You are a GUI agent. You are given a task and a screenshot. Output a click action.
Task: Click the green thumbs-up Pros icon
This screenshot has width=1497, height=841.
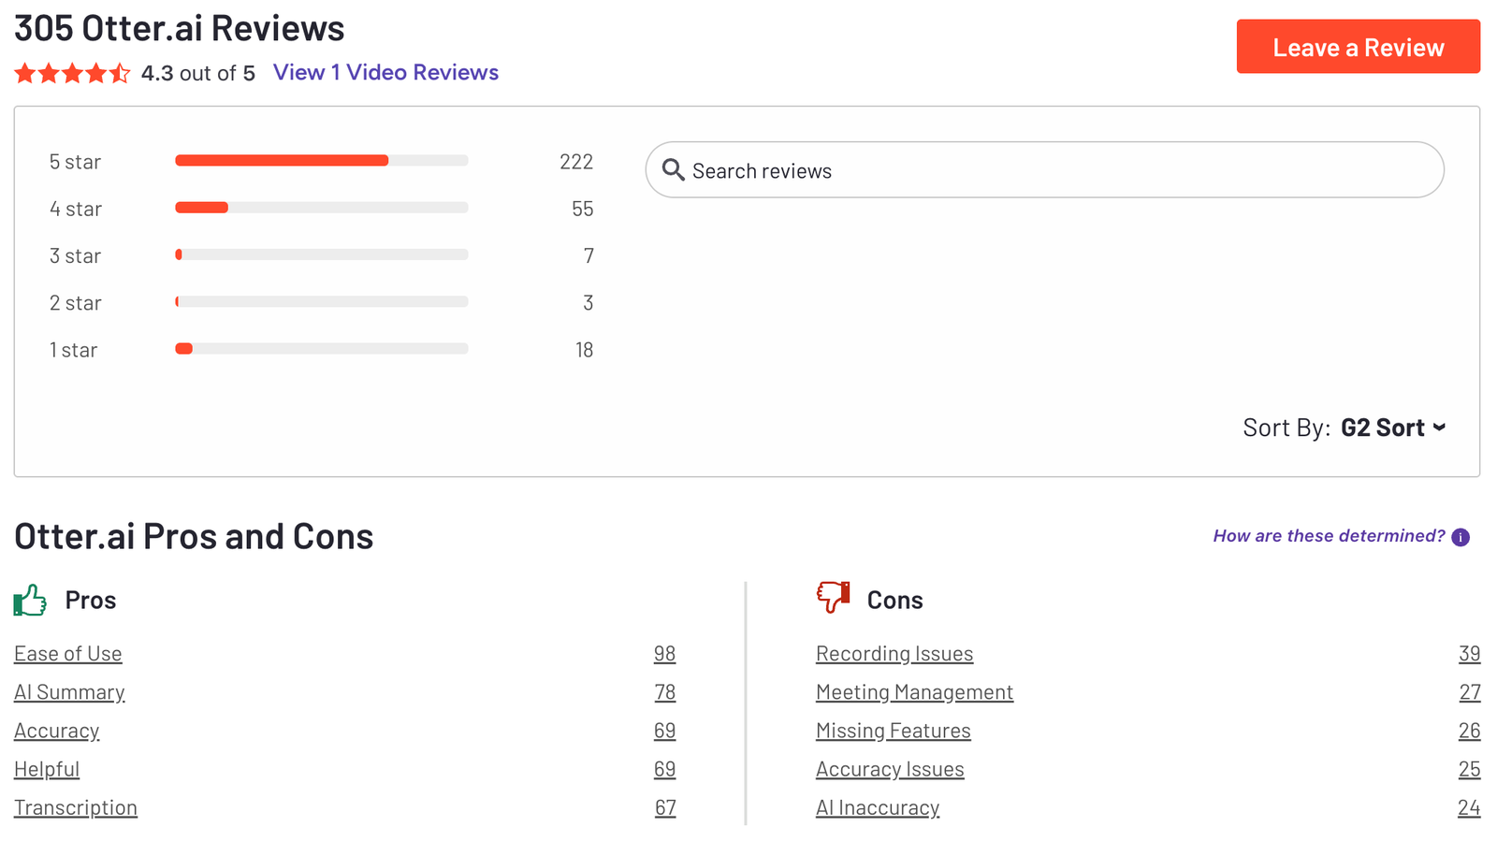pos(30,600)
